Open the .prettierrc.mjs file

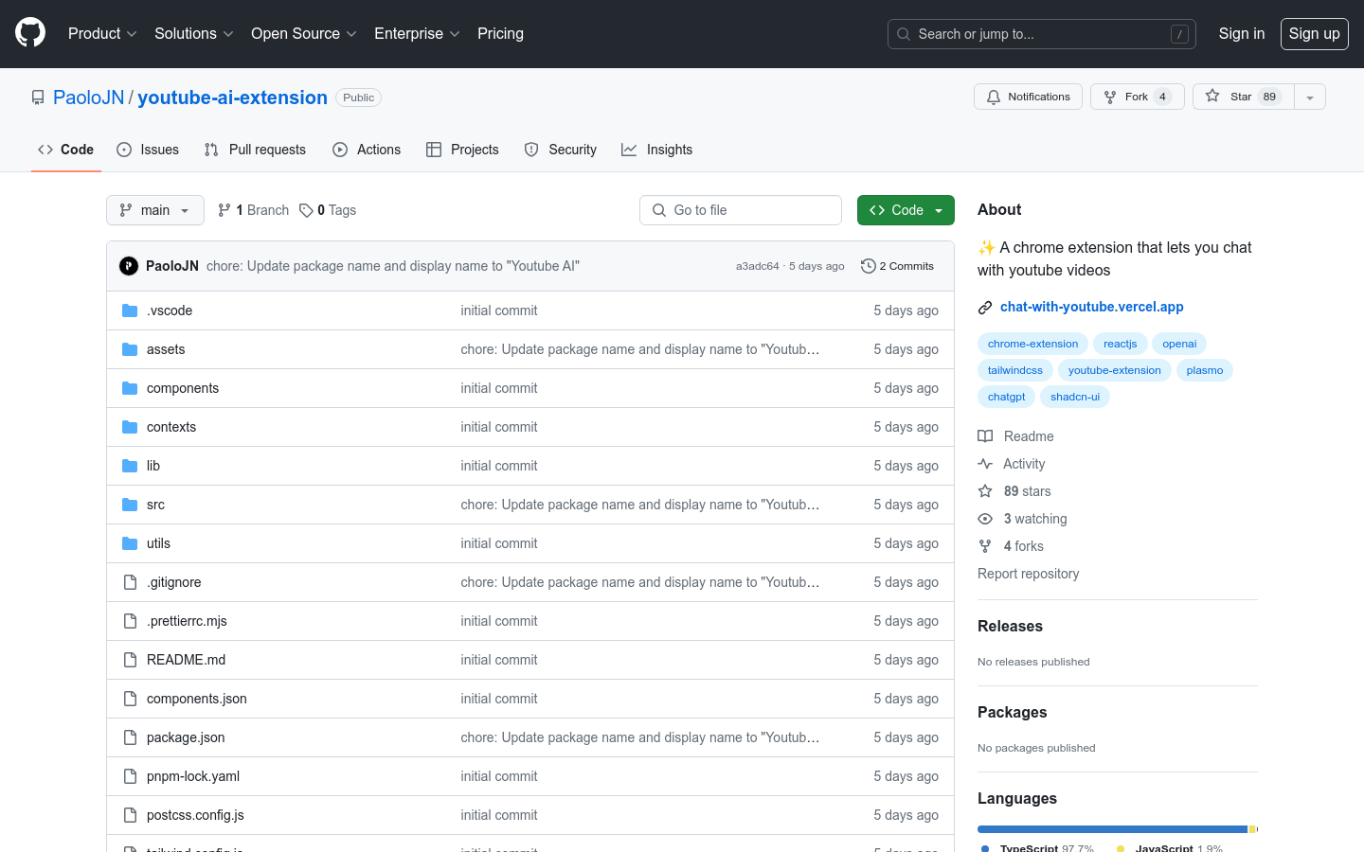pos(187,621)
